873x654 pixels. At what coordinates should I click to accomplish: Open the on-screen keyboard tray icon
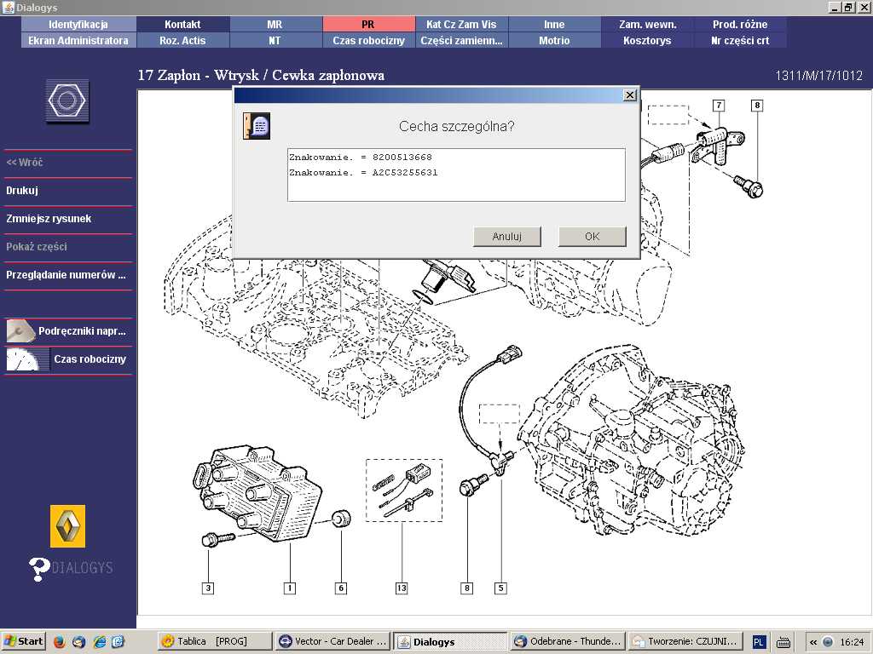[x=783, y=642]
